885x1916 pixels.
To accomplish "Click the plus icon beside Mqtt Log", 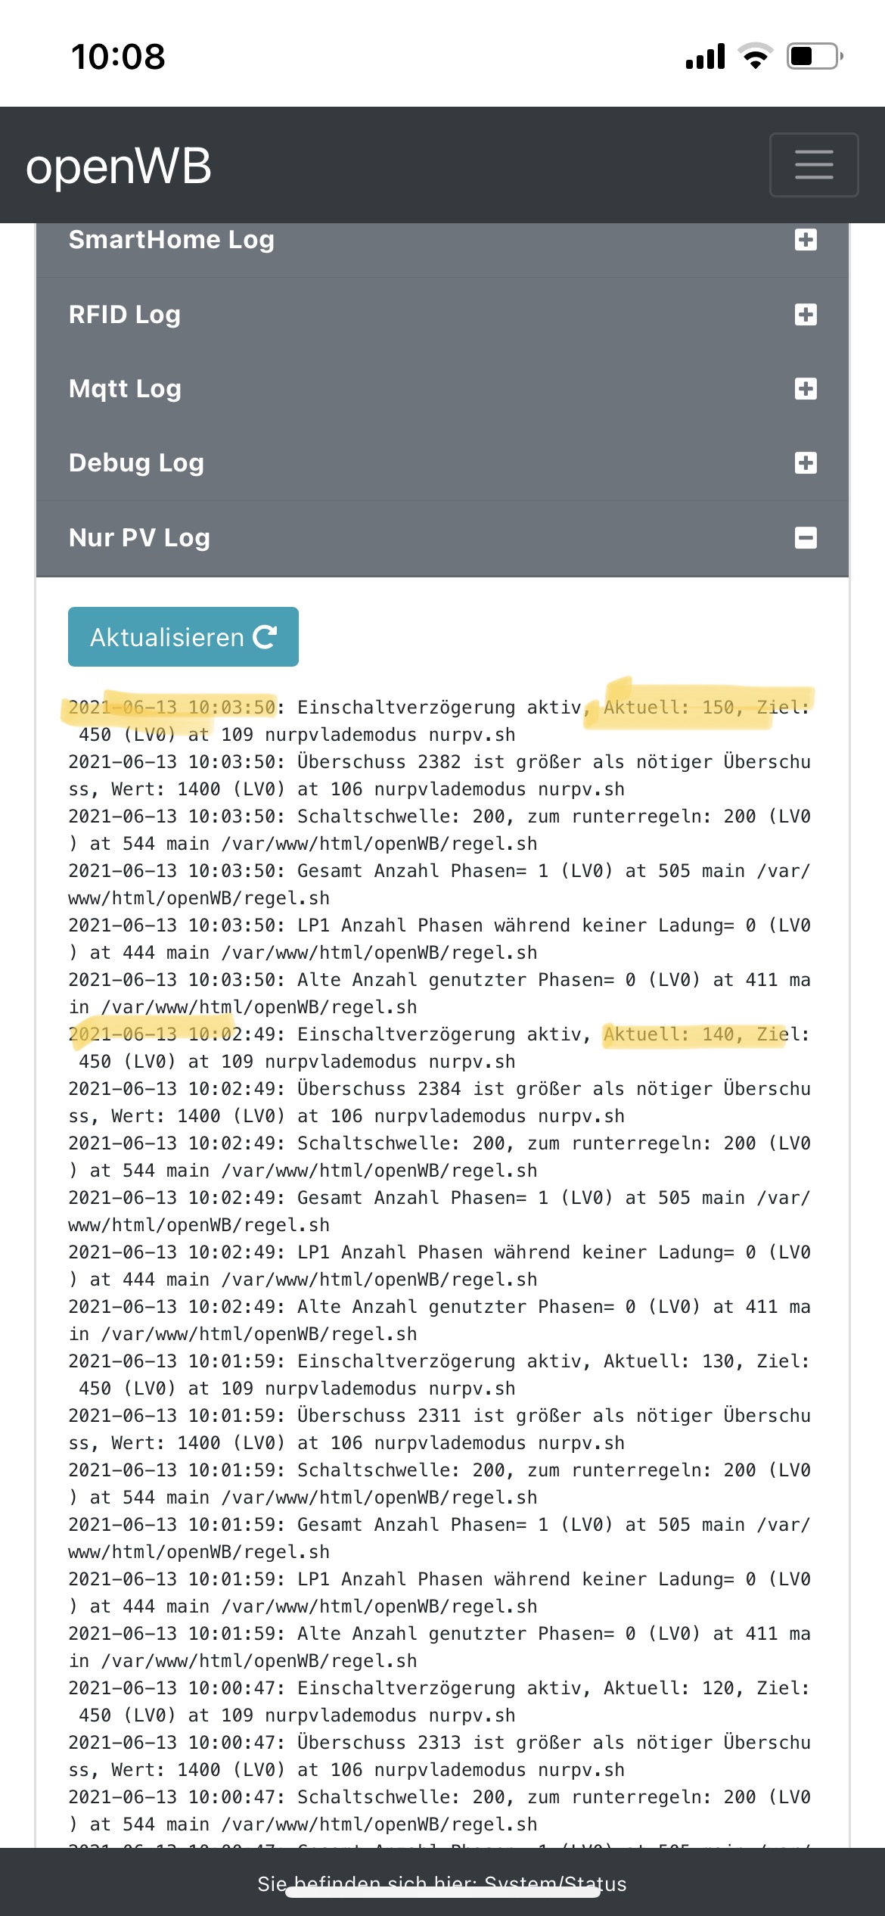I will (806, 388).
